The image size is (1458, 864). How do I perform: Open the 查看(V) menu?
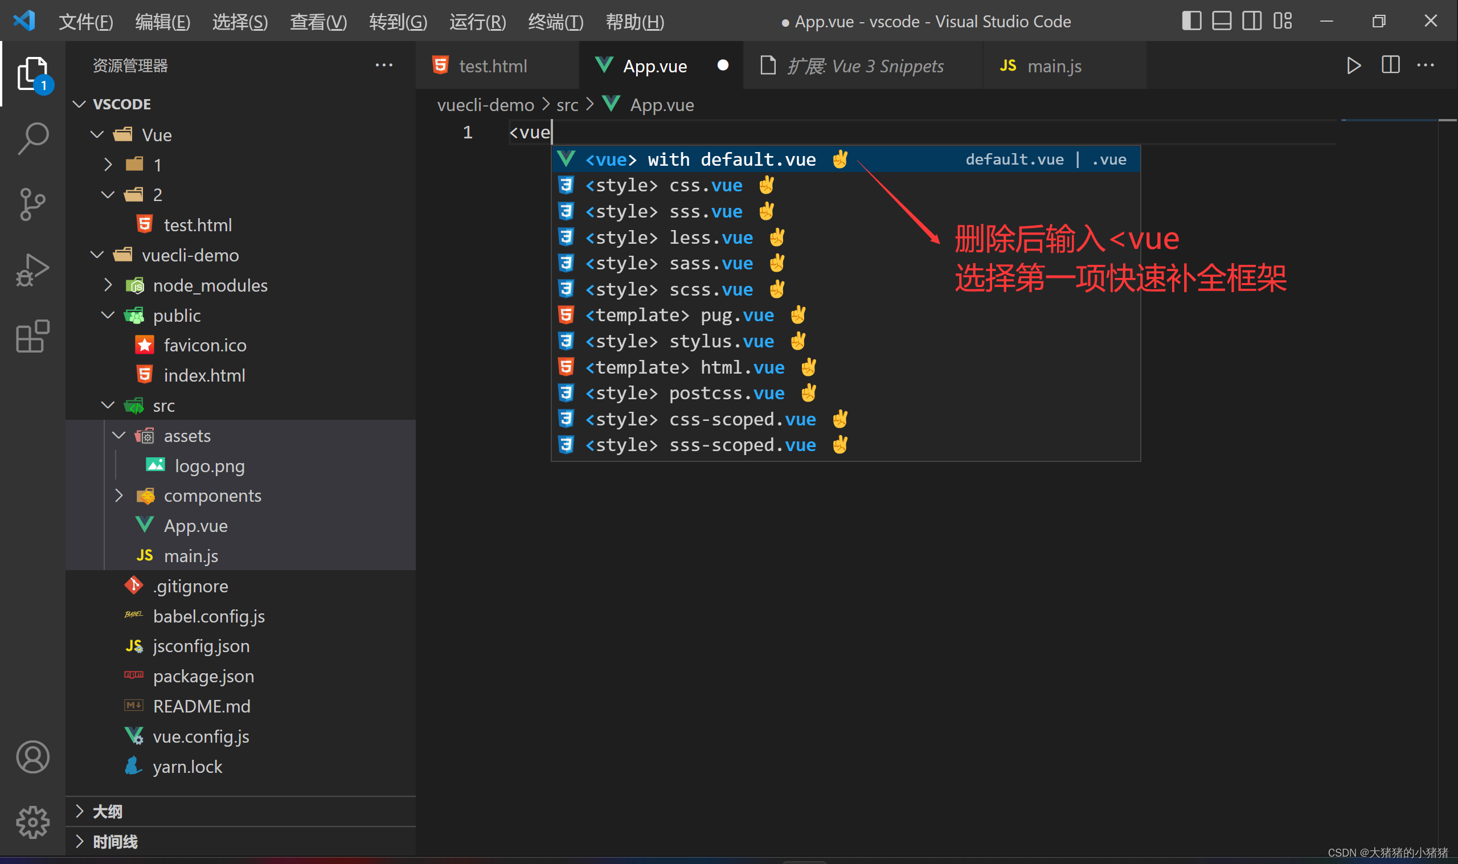[x=318, y=22]
